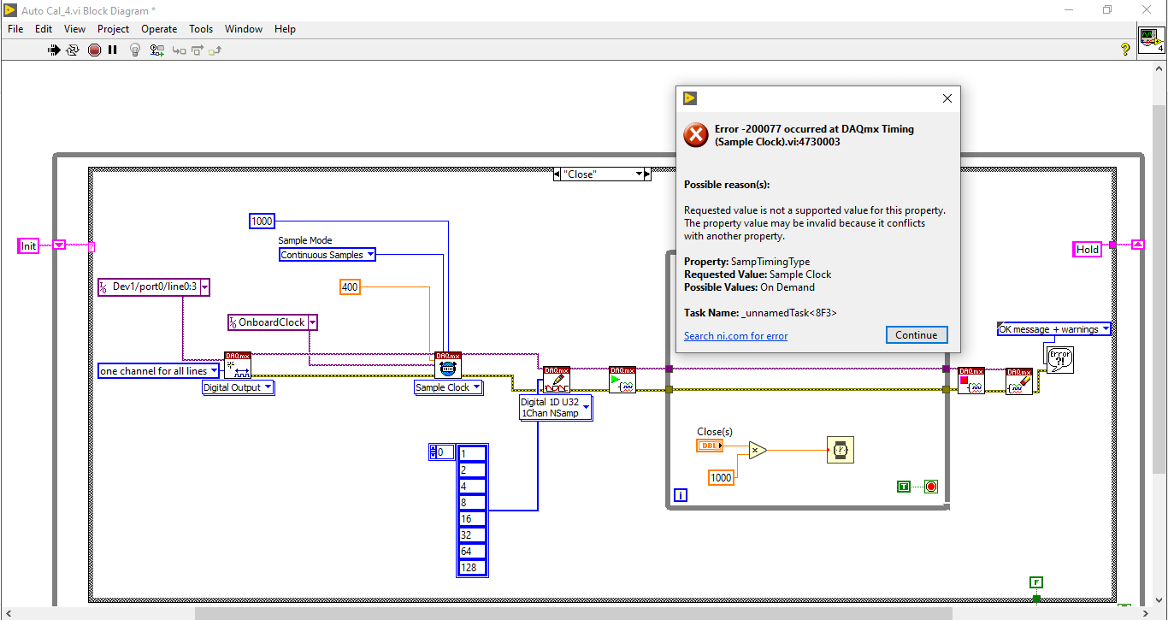Select the Simple Error Handler node
This screenshot has height=620, width=1168.
[1060, 359]
